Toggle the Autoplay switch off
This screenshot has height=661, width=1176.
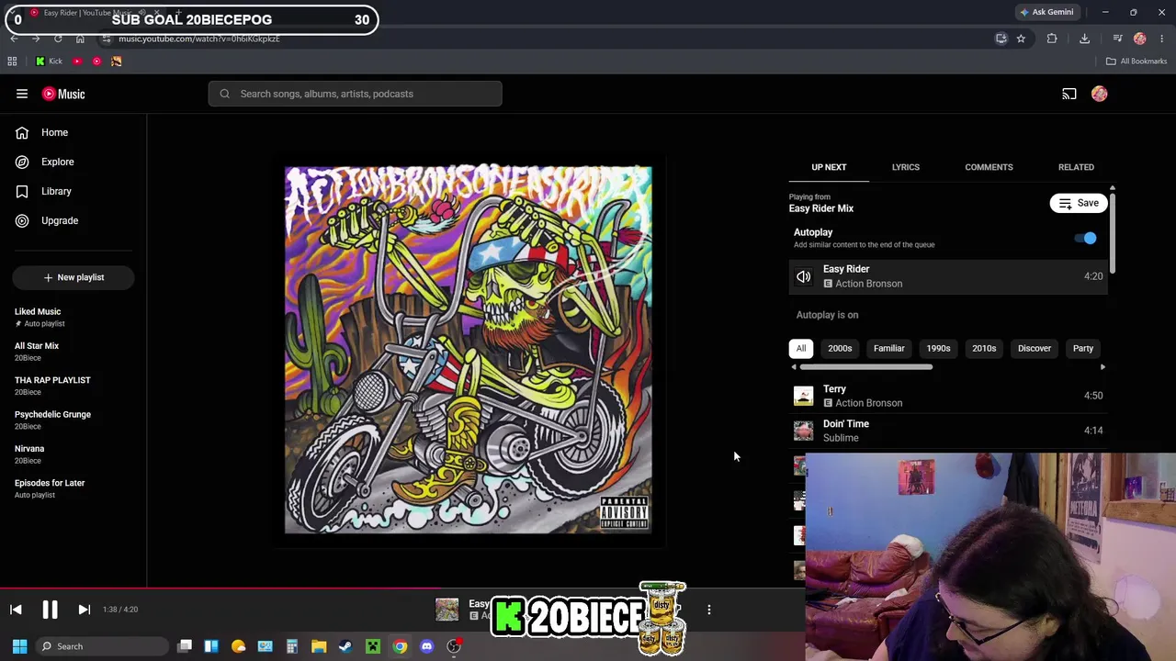point(1086,238)
